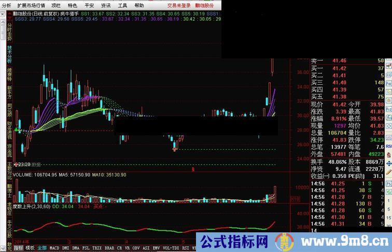Image resolution: width=392 pixels, height=252 pixels.
Task: Select the OBV indicator
Action: [137, 248]
